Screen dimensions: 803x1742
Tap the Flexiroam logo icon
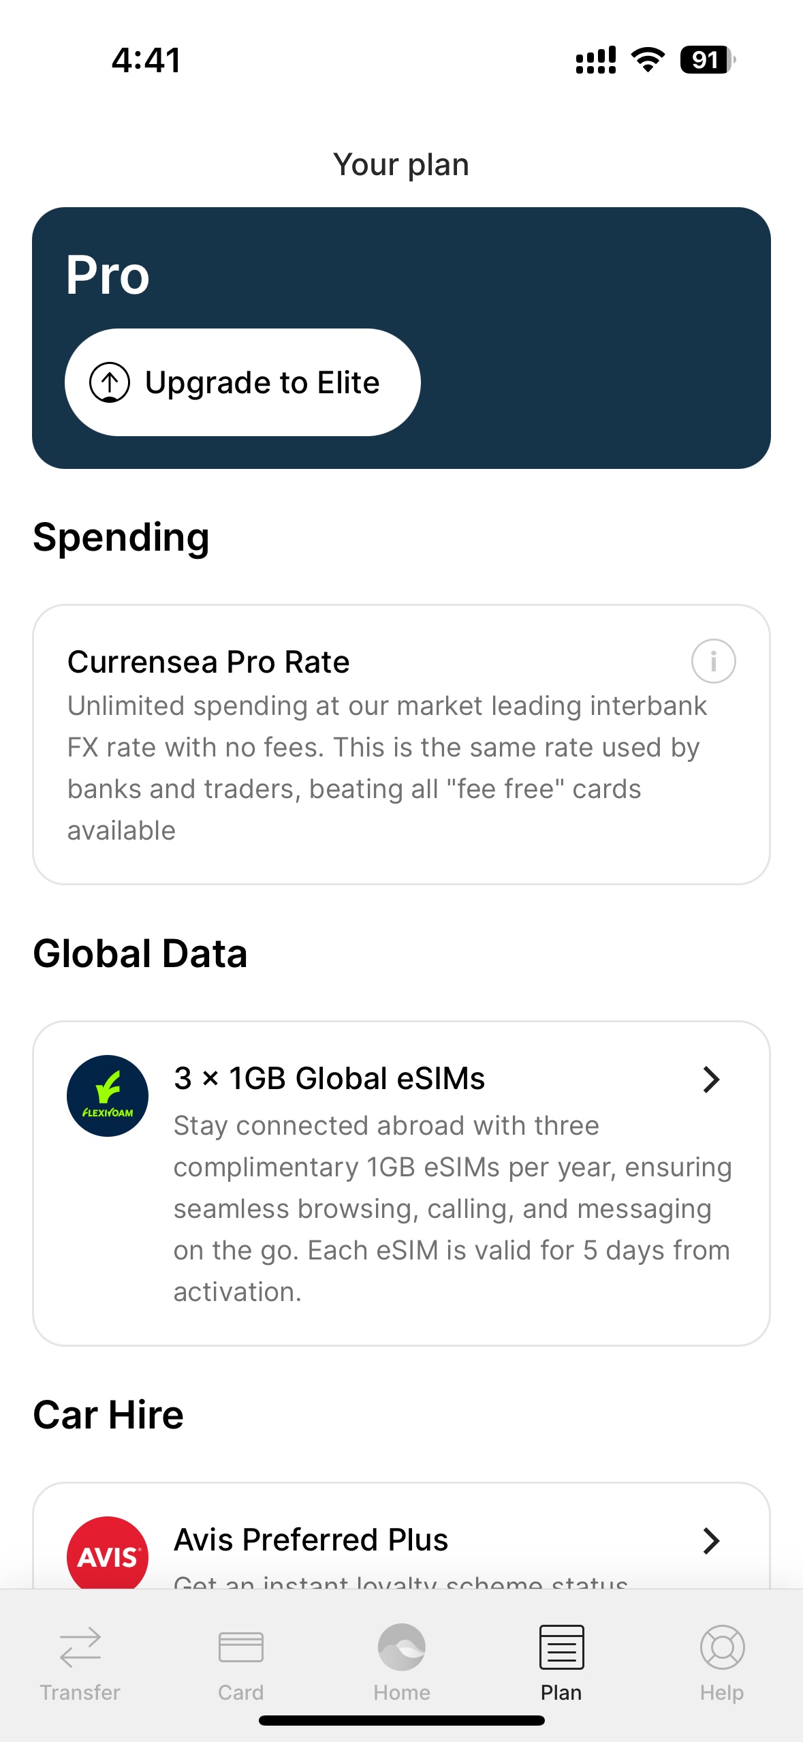coord(108,1095)
